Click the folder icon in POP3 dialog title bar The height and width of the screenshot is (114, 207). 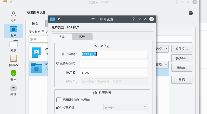(53, 19)
